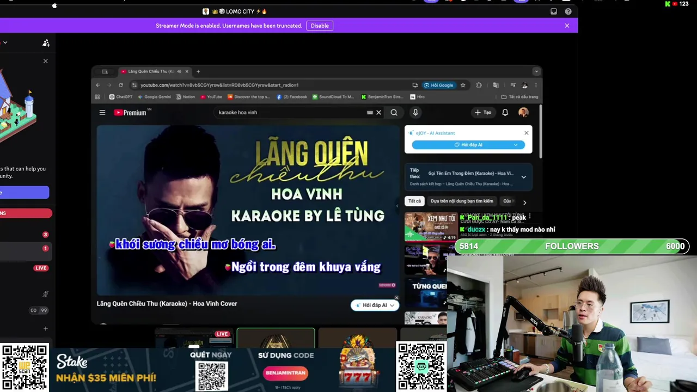This screenshot has height=392, width=697.
Task: Click the Tạo create button
Action: (483, 113)
